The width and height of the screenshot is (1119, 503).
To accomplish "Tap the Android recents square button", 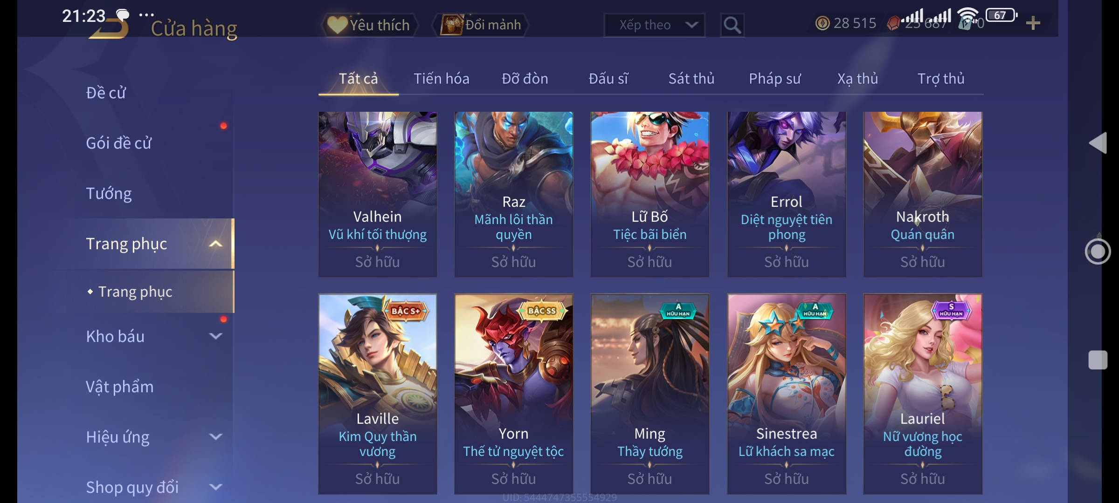I will tap(1098, 360).
